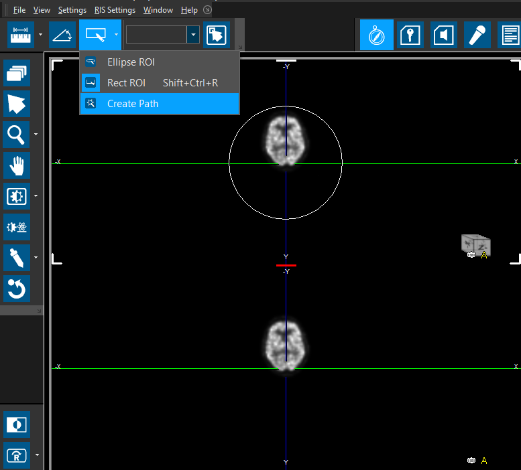Click the stacked images series tool
This screenshot has height=470, width=521.
(17, 72)
